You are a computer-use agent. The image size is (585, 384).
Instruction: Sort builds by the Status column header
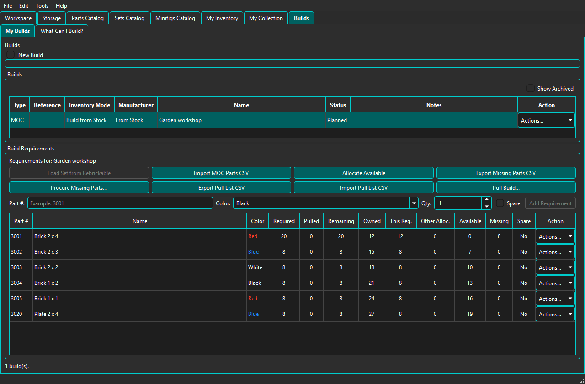[338, 105]
